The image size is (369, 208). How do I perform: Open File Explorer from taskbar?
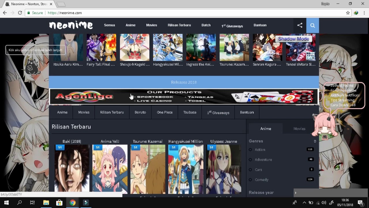tap(46, 203)
